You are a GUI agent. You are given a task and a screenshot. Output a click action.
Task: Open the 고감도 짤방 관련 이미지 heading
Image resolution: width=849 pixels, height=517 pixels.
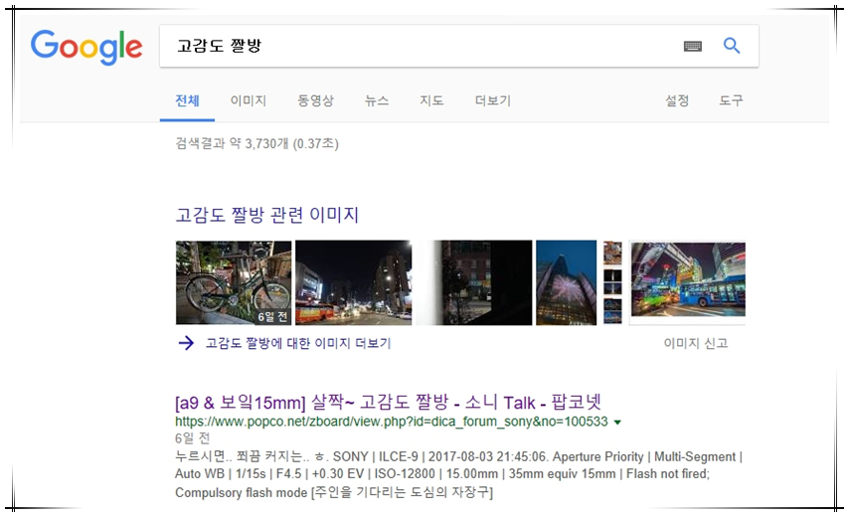point(266,215)
